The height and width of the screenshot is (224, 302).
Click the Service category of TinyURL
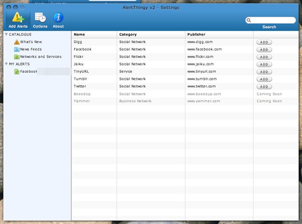point(126,71)
